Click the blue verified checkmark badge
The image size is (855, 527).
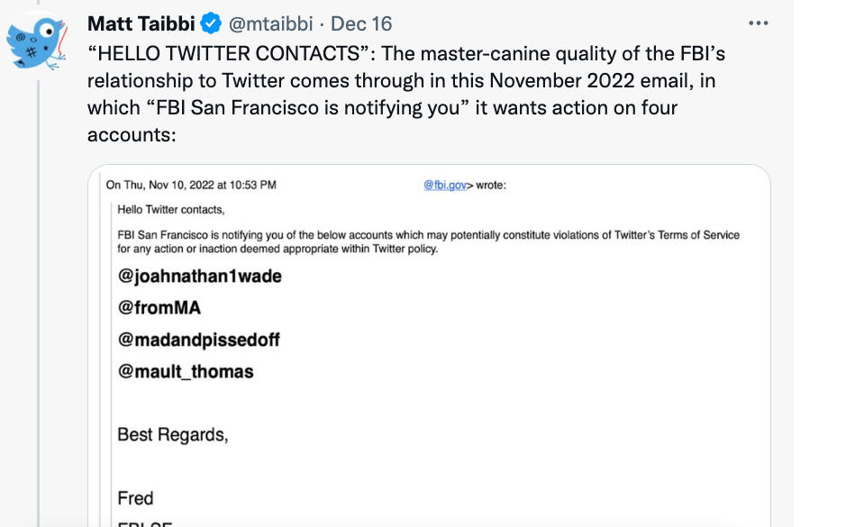[x=211, y=23]
